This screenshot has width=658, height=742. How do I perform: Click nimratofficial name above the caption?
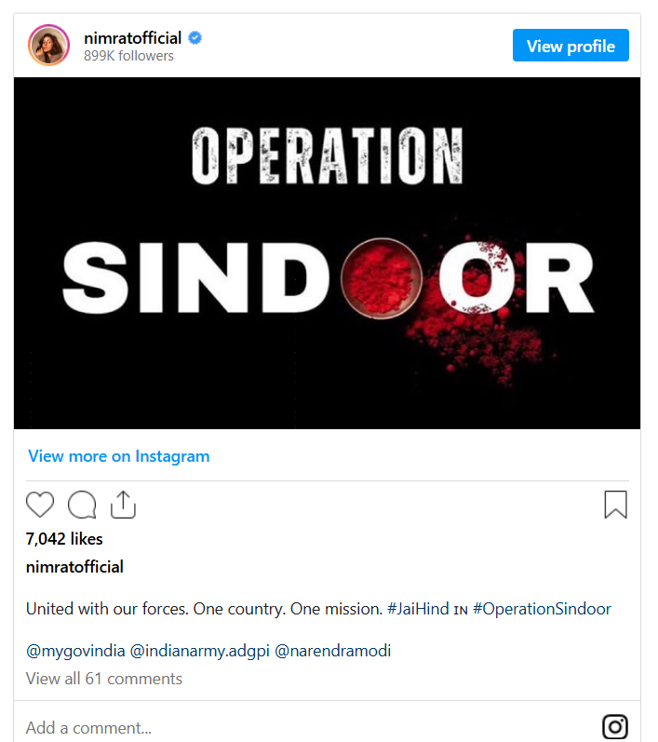pos(74,567)
